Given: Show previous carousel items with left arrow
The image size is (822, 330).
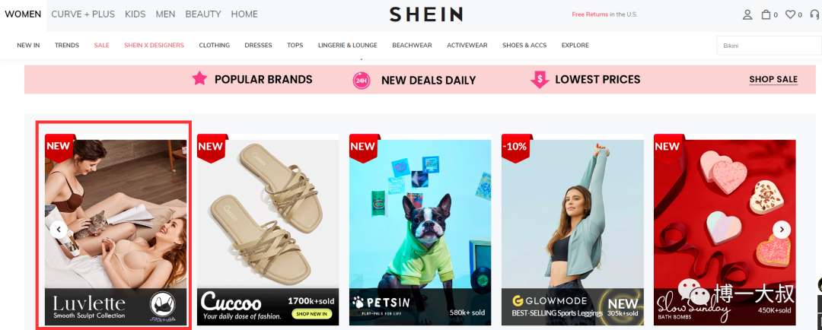Looking at the screenshot, I should pos(59,230).
